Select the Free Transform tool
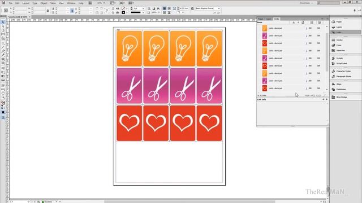Screen dimensions: 362x203 pos(3,72)
